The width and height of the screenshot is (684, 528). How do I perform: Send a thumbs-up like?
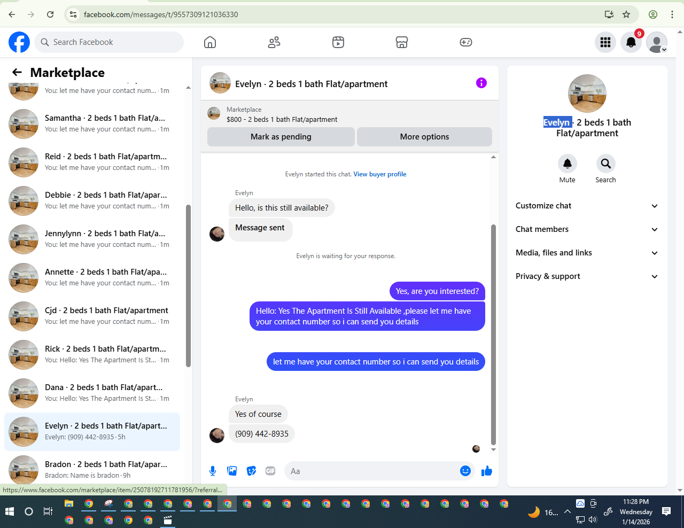tap(487, 471)
